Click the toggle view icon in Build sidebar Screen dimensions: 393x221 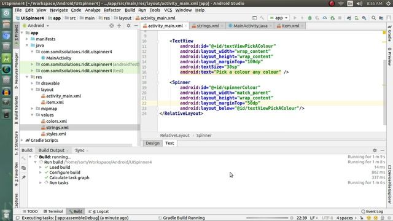(x=23, y=168)
